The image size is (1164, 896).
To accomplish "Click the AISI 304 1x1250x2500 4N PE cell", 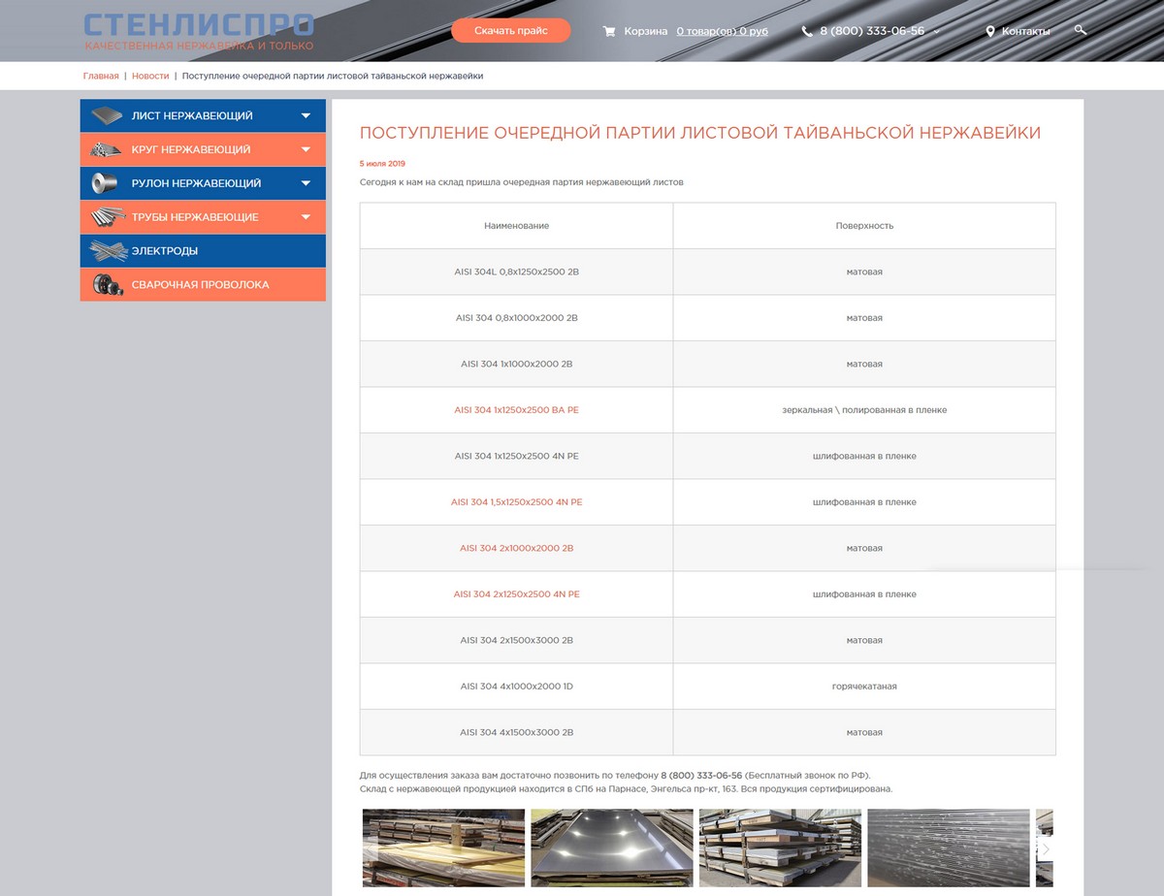I will [516, 456].
